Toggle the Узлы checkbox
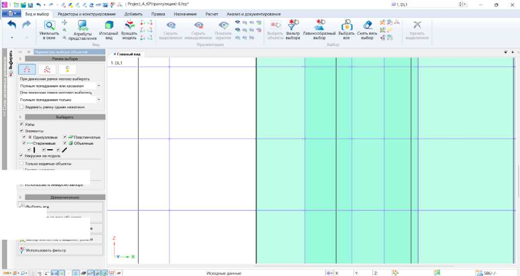520x276 pixels. pos(21,124)
